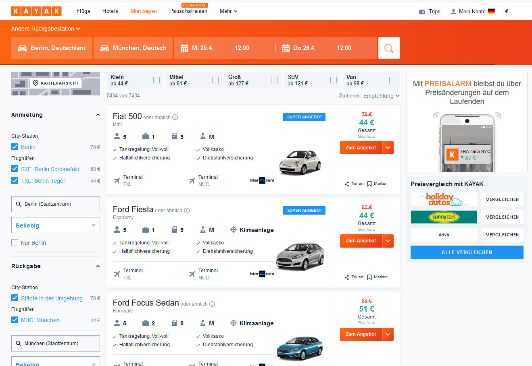Click the orange search magnifier button
Image resolution: width=532 pixels, height=366 pixels.
389,48
